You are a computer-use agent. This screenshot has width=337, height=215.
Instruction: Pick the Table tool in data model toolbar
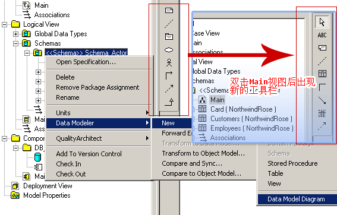(322, 74)
